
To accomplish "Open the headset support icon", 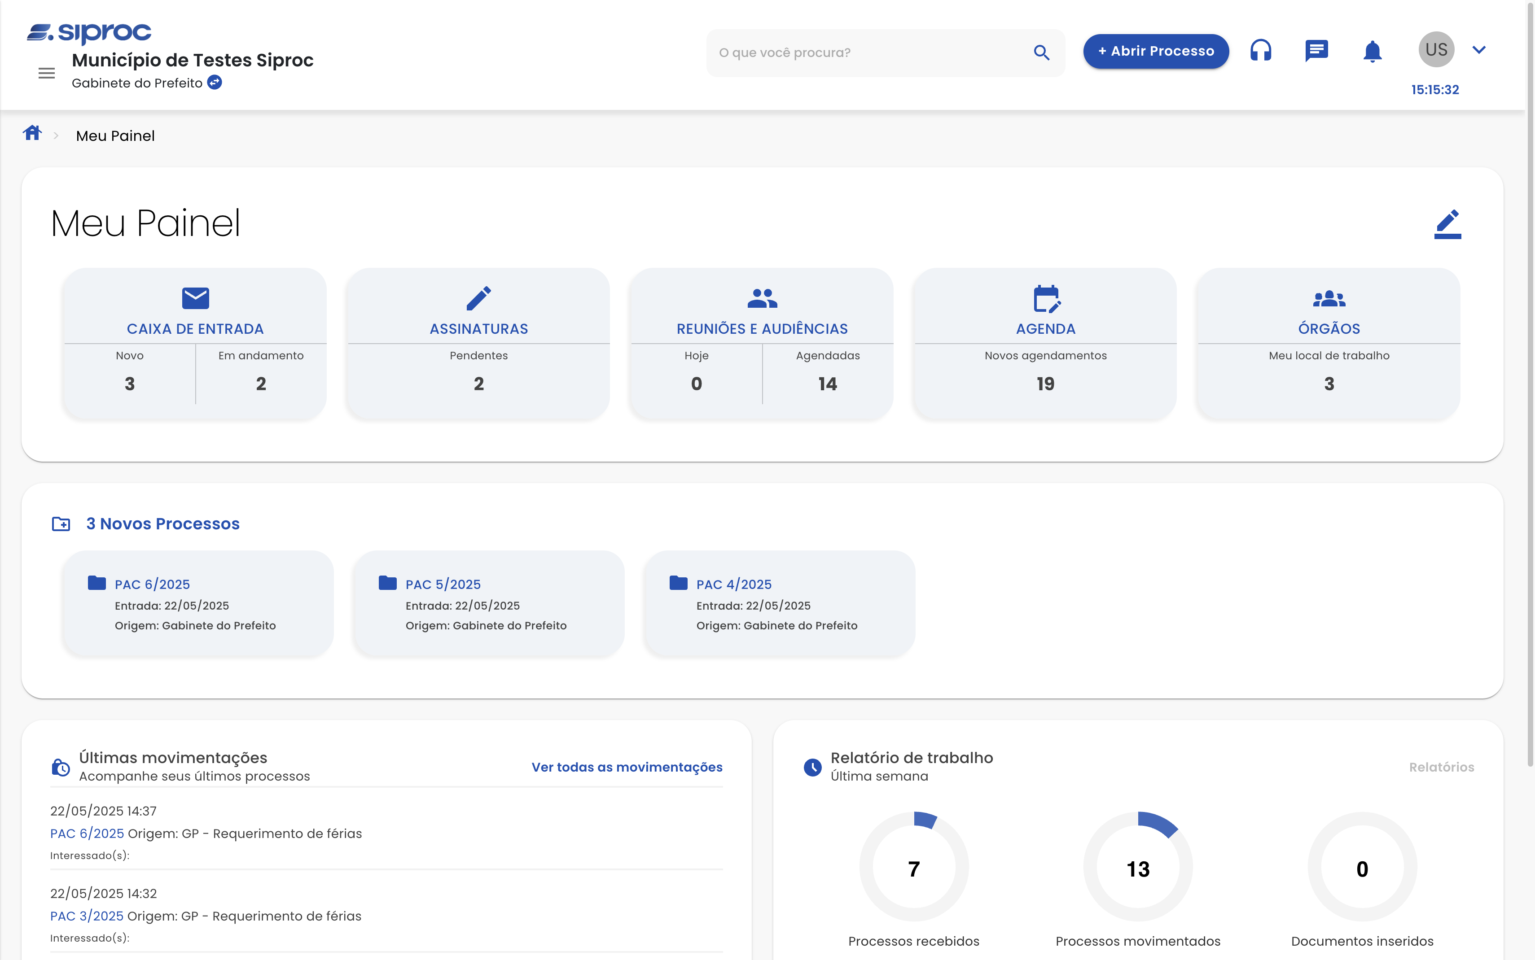I will pyautogui.click(x=1261, y=50).
